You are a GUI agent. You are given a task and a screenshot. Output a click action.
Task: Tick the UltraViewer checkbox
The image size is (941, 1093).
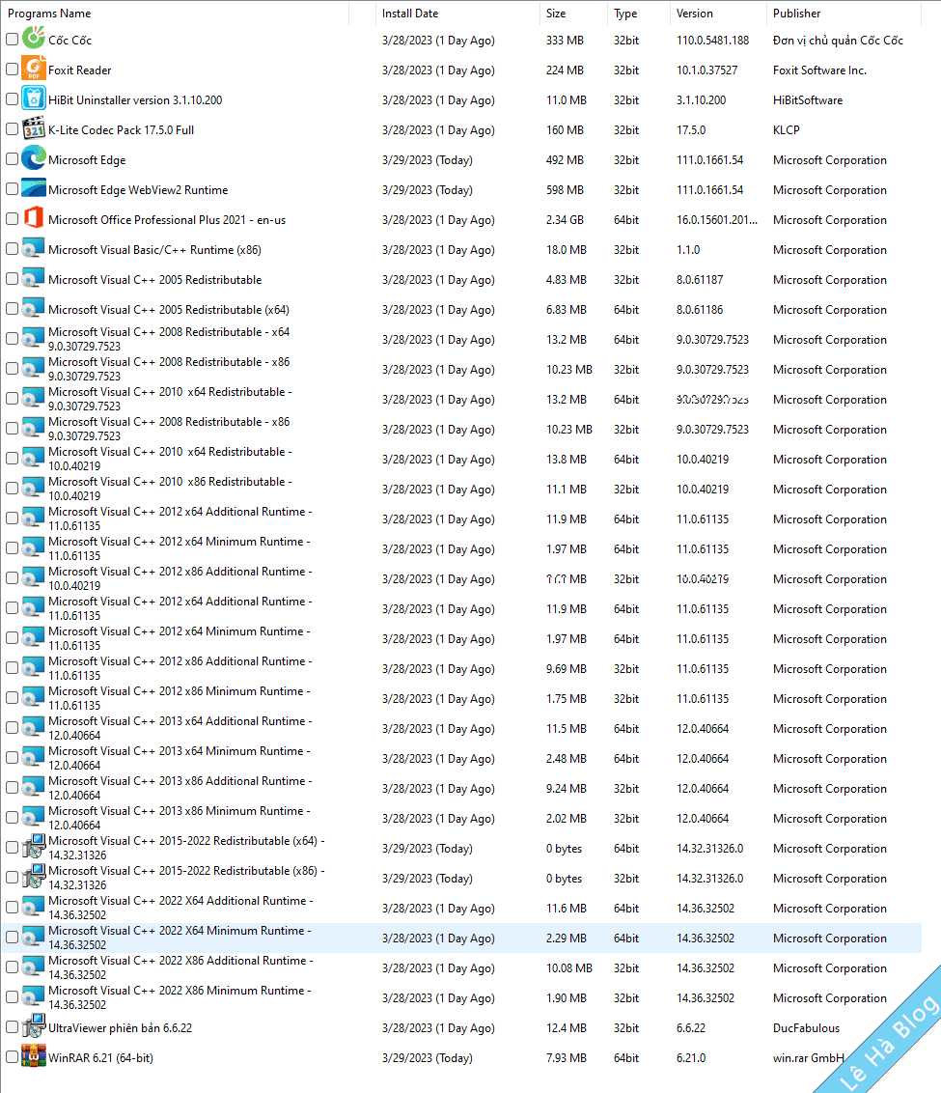(x=12, y=1026)
